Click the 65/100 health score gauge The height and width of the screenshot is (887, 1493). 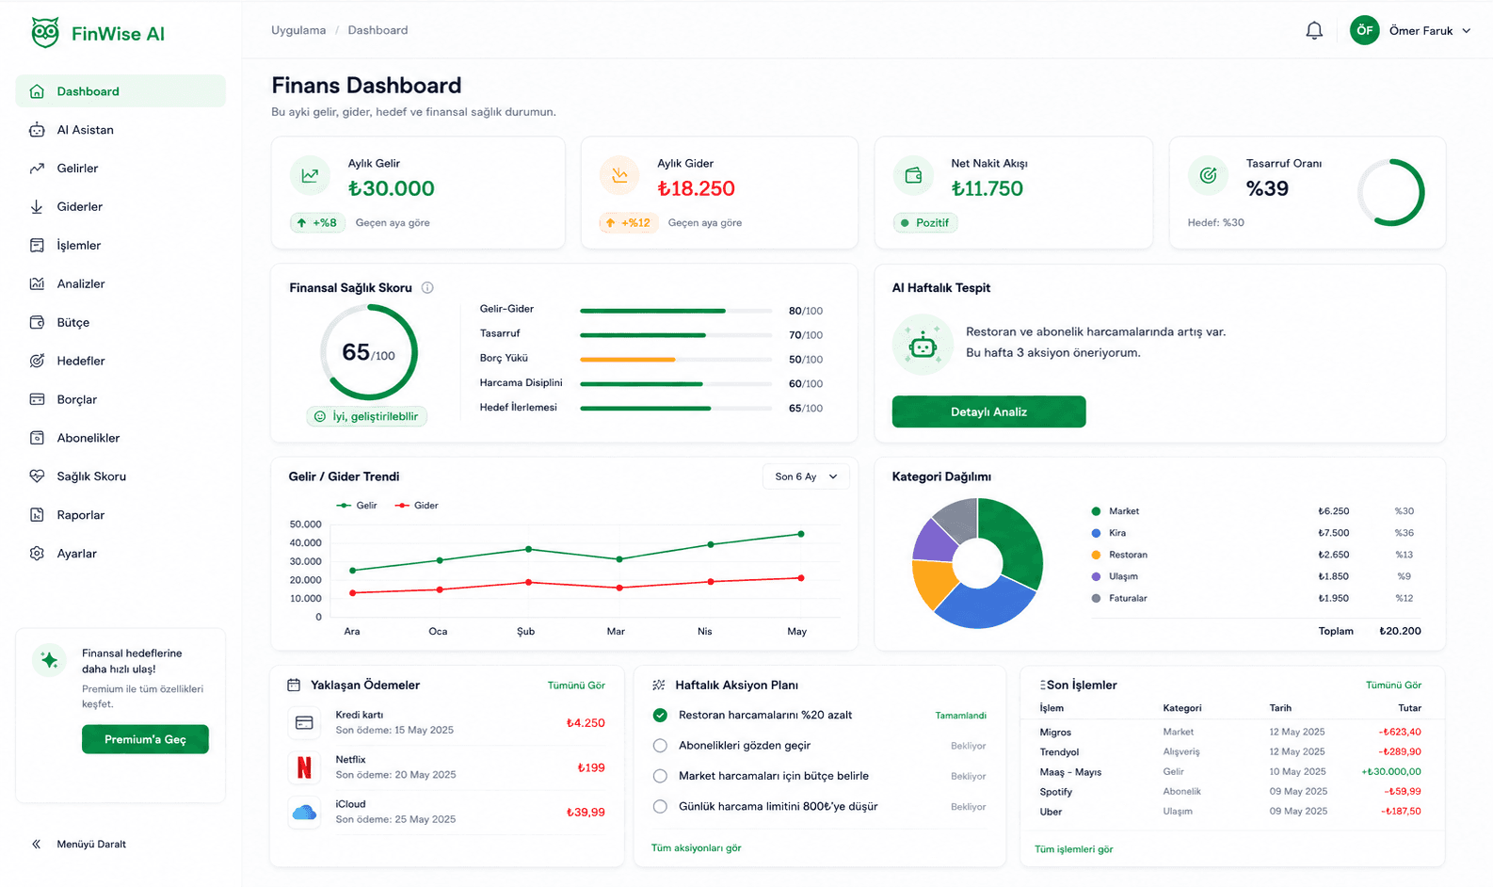(369, 352)
